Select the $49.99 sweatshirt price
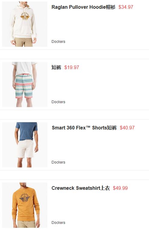 click(120, 188)
